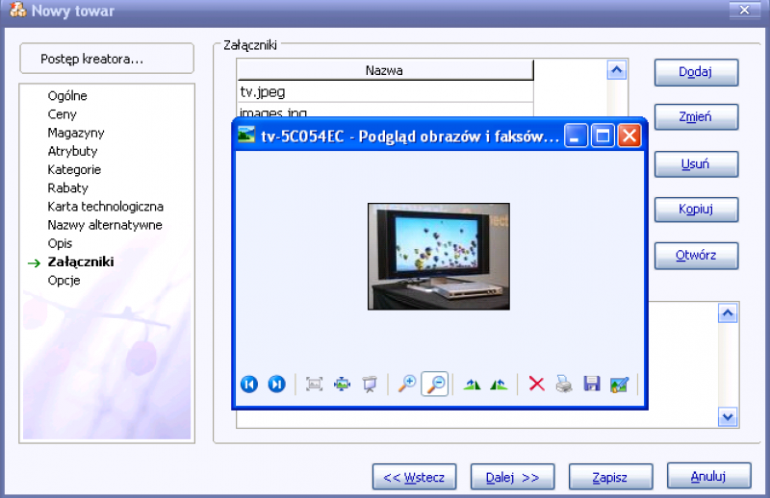Select Atrybuty wizard step

[x=72, y=151]
